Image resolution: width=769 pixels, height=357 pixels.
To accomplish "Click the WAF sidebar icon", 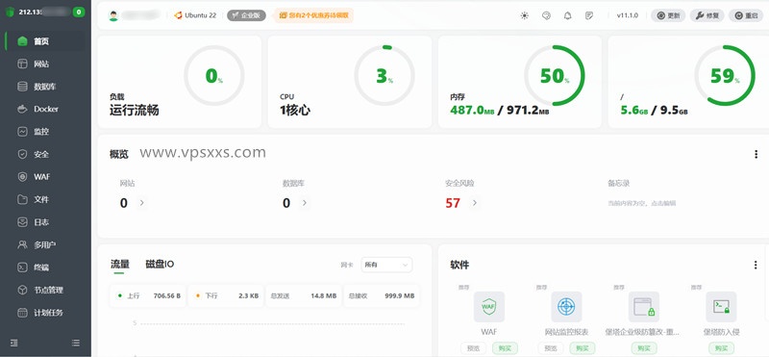I will [22, 177].
